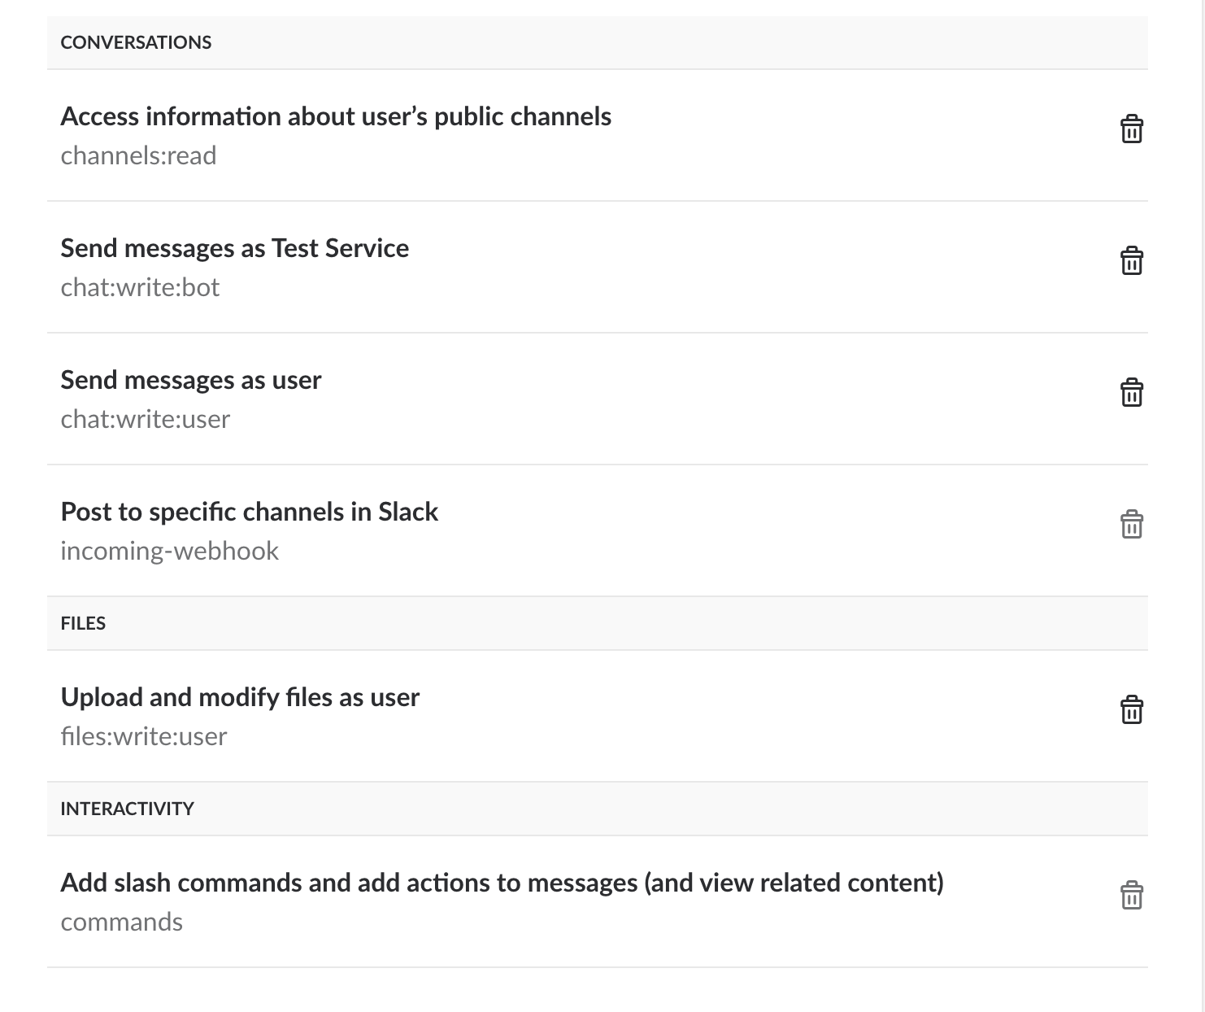Remove the chat:write:bot scope via trash icon
Viewport: 1205px width, 1012px height.
(x=1131, y=261)
